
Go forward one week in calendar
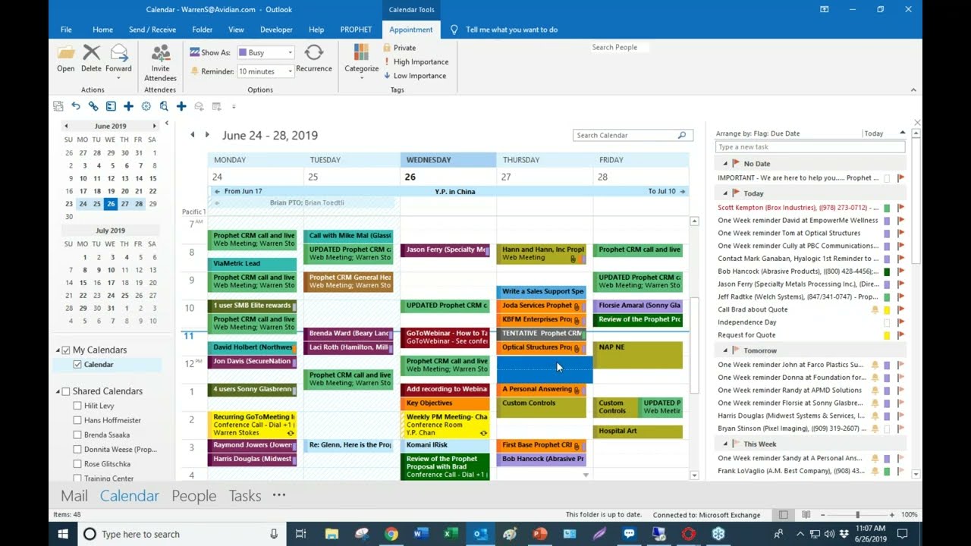pos(208,135)
